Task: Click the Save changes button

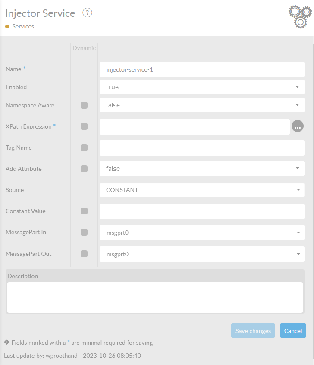Action: click(x=253, y=331)
